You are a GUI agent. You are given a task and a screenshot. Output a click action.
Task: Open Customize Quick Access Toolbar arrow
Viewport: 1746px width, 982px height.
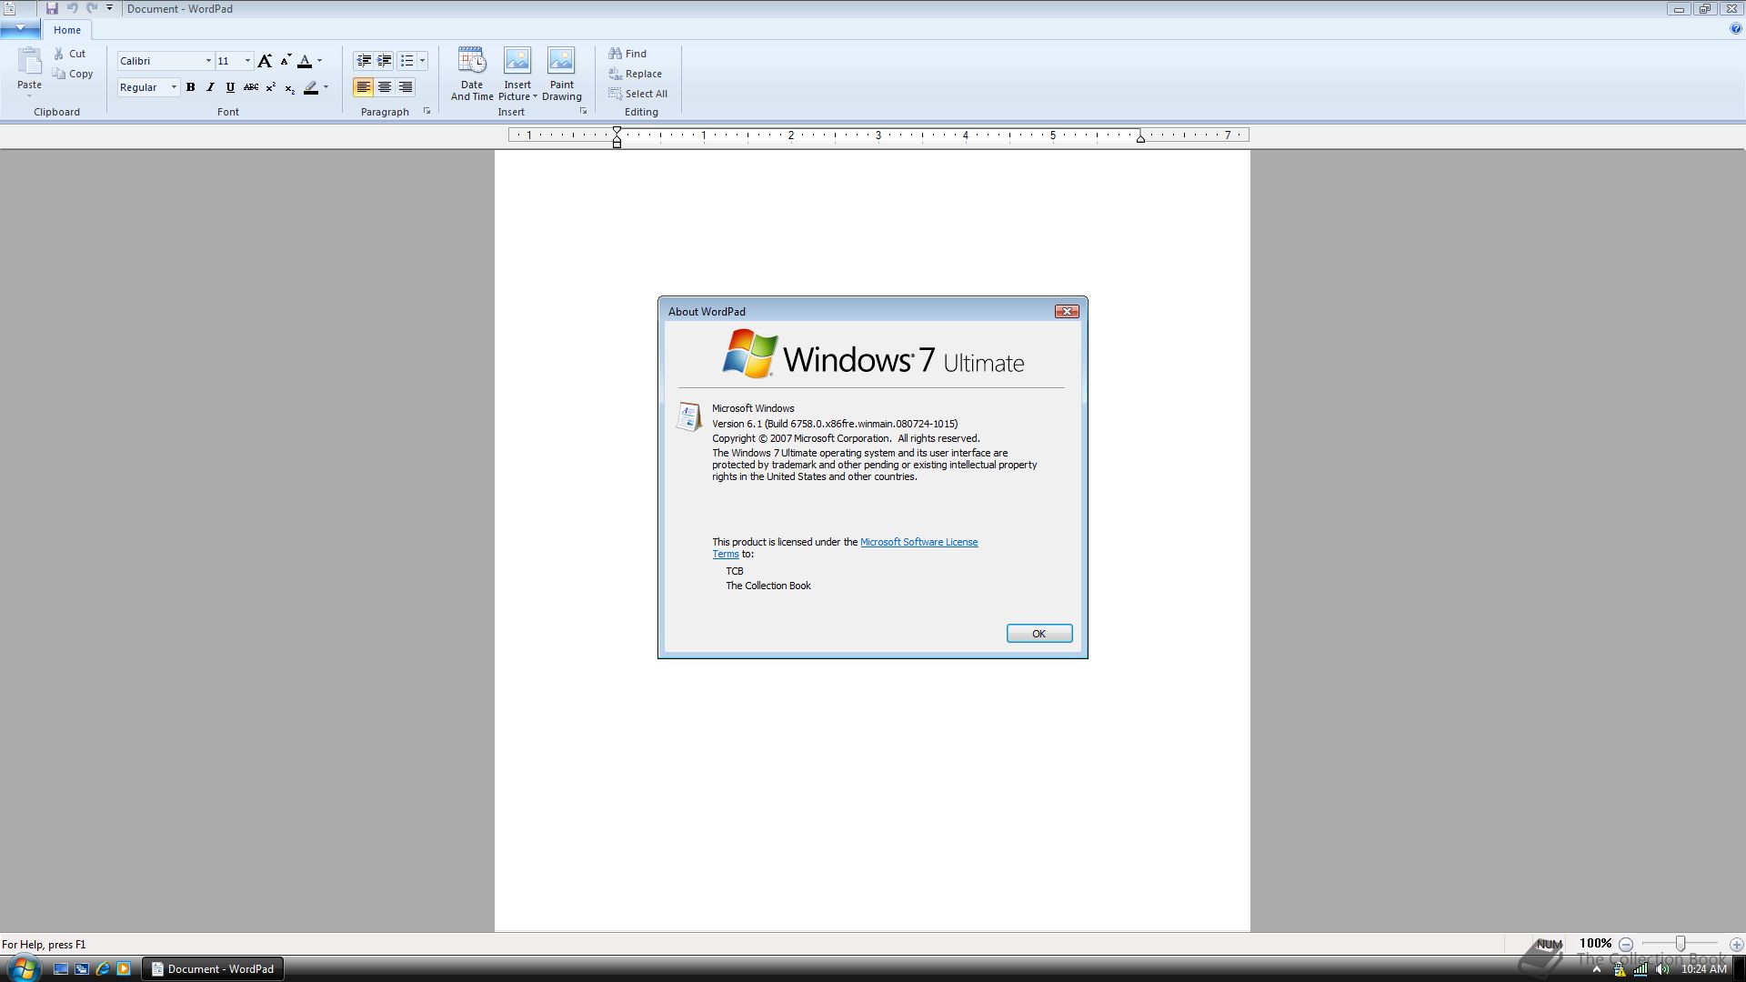point(109,8)
